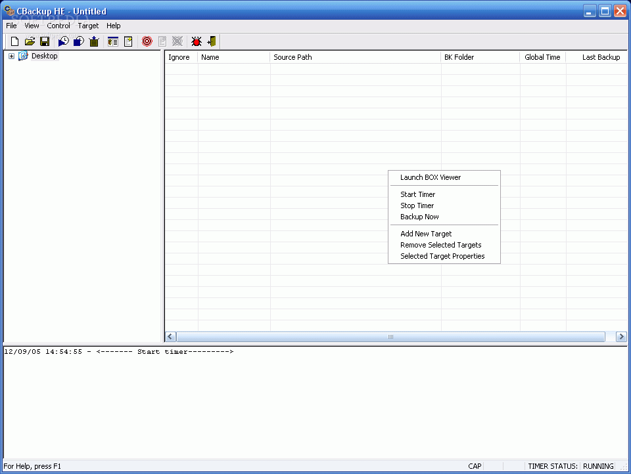The width and height of the screenshot is (631, 474).
Task: Click the BK Folder column header
Action: 480,57
